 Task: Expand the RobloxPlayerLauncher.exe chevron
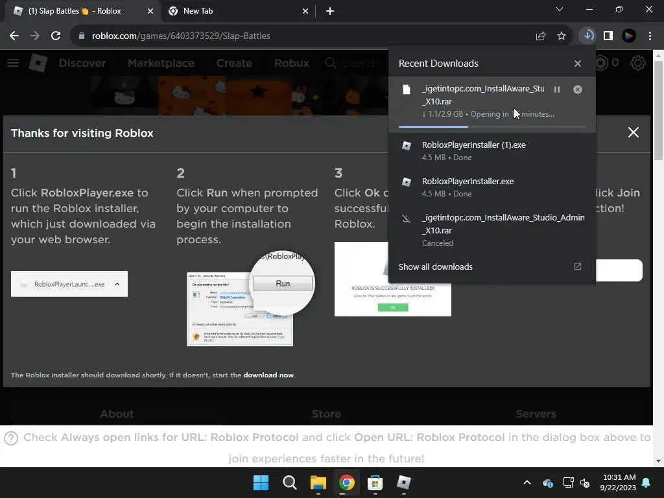coord(117,284)
